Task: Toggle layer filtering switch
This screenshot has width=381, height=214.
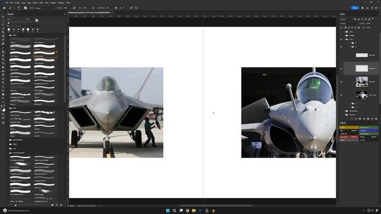Action: pyautogui.click(x=373, y=18)
